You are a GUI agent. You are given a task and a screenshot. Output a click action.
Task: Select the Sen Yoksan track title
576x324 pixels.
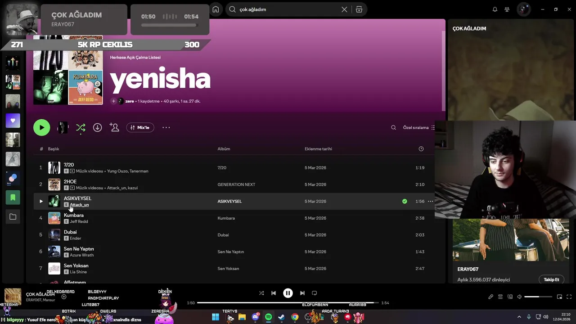point(76,266)
